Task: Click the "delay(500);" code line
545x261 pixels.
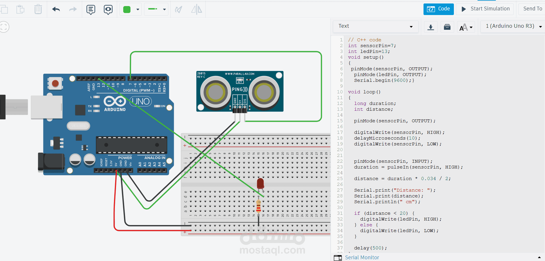Action: 370,248
